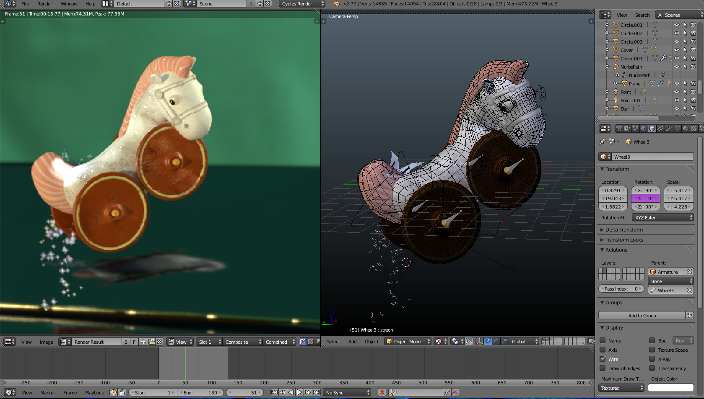
Task: Disable the Wire display checkbox
Action: (603, 359)
